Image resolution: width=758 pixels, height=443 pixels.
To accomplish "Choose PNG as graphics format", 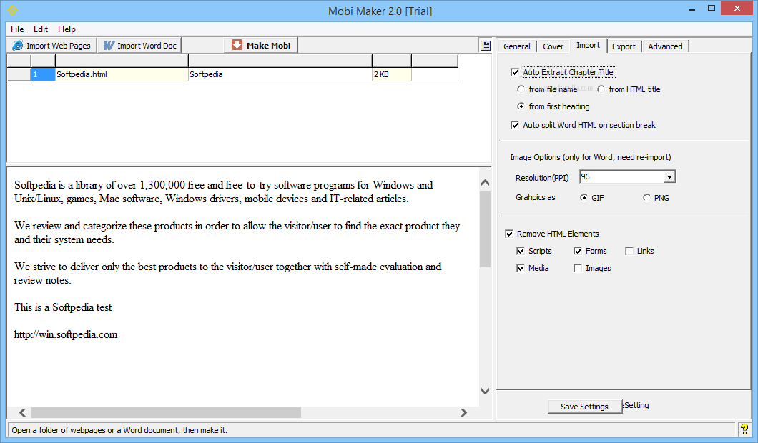I will 646,198.
